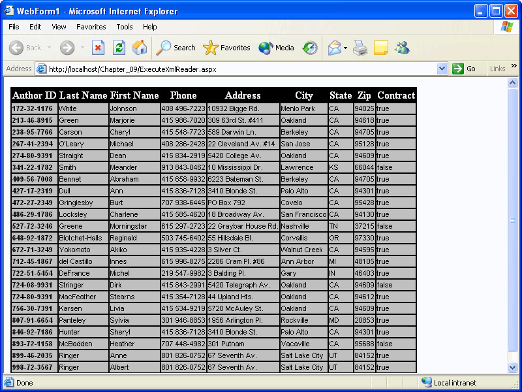This screenshot has height=392, width=522.
Task: Open the Favorites menu
Action: click(x=91, y=27)
